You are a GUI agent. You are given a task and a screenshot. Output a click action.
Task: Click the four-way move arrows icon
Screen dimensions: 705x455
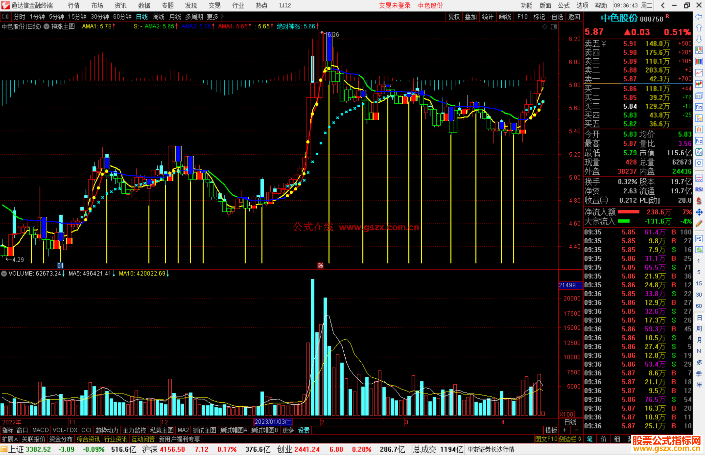click(x=699, y=212)
